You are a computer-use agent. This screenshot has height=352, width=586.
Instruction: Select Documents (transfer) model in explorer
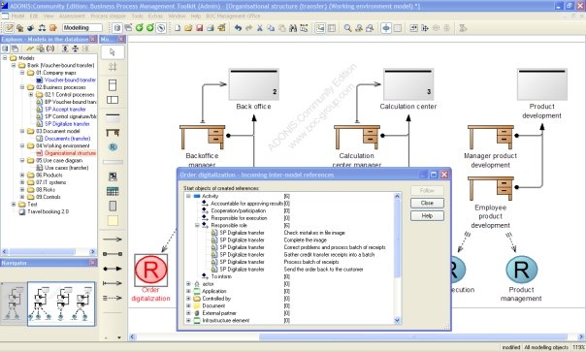(x=67, y=139)
